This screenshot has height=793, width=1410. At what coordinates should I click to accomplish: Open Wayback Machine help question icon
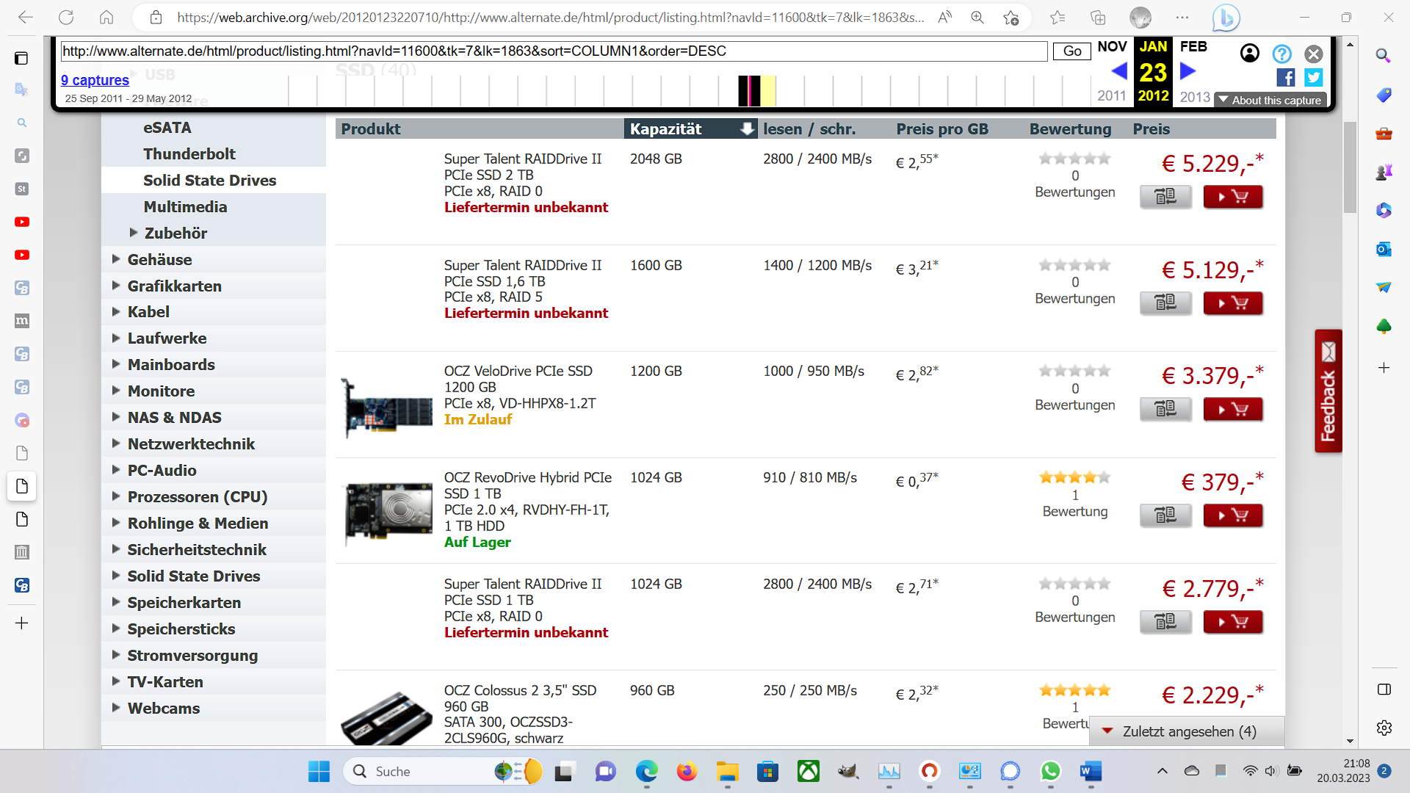(x=1281, y=54)
